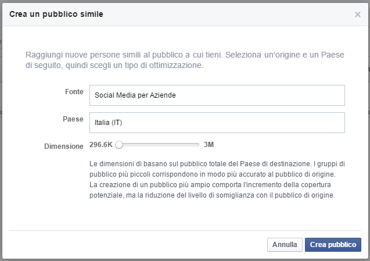Click the 'Fonte' label

point(74,92)
